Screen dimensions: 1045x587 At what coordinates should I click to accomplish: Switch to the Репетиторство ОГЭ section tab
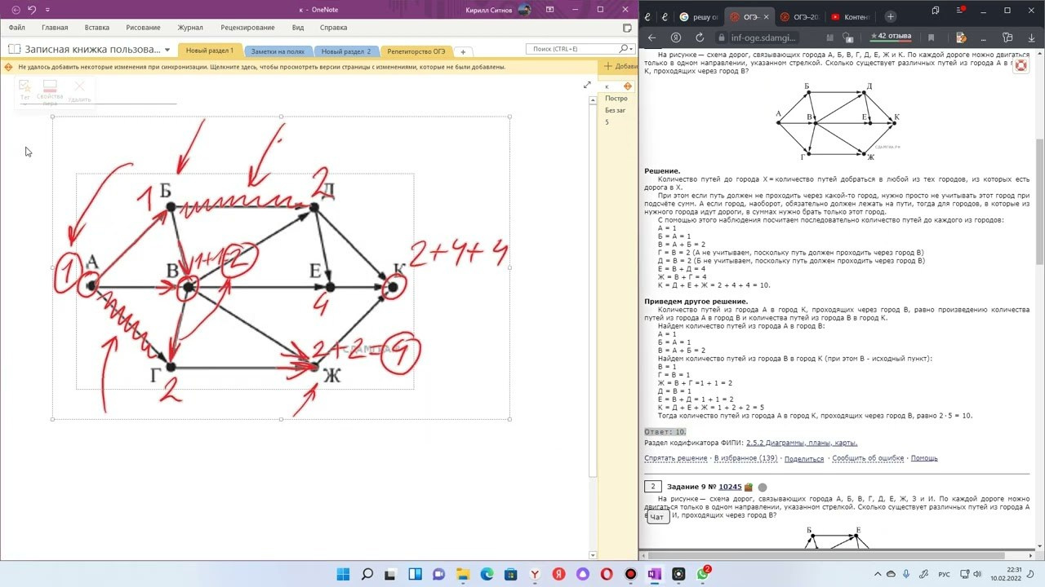click(416, 51)
